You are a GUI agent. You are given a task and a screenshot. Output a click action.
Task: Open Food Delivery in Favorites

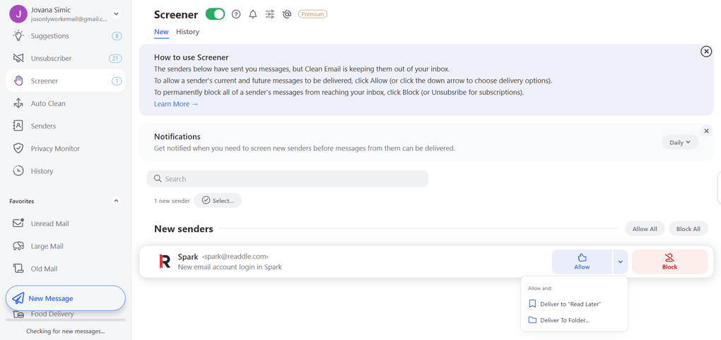click(x=52, y=315)
